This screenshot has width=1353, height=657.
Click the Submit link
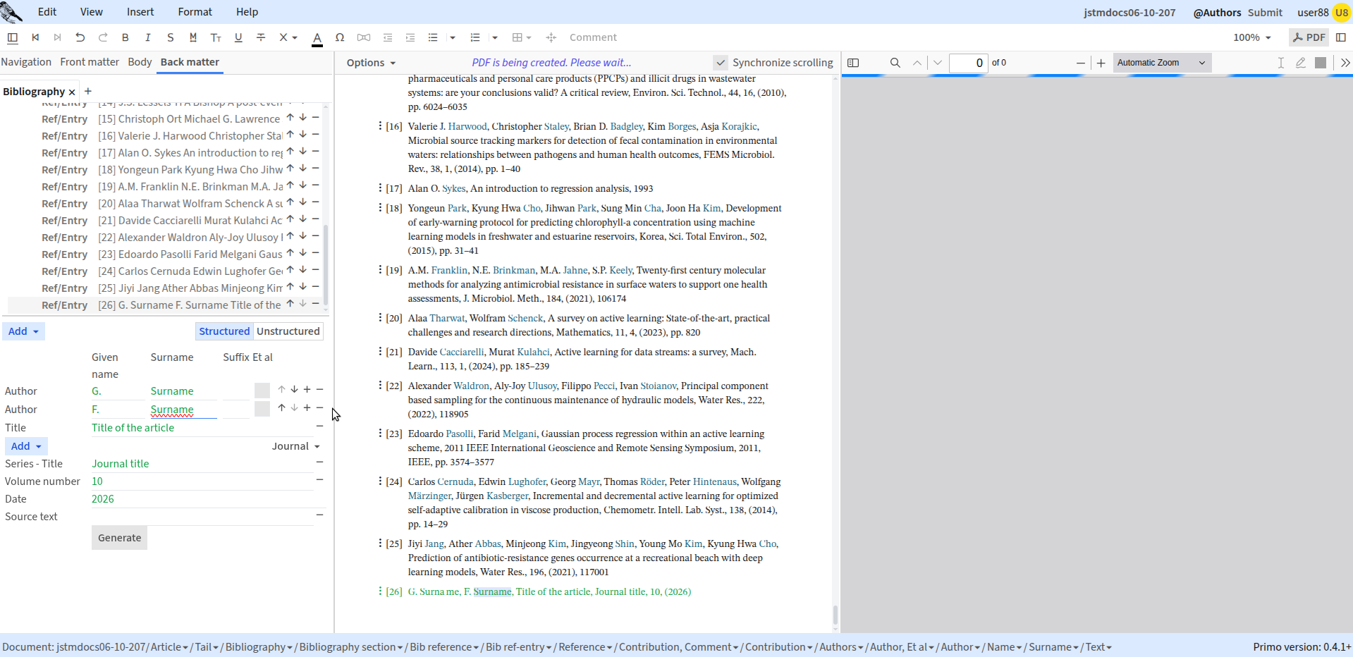1265,12
